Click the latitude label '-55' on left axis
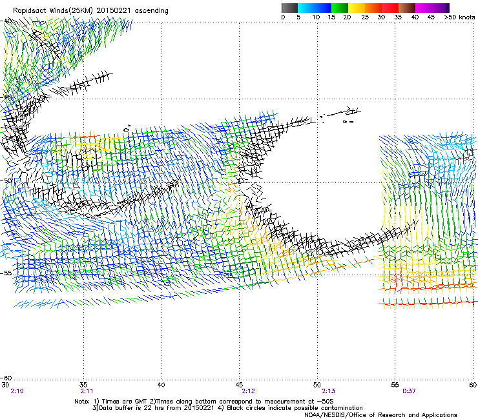The width and height of the screenshot is (478, 419). click(x=6, y=273)
